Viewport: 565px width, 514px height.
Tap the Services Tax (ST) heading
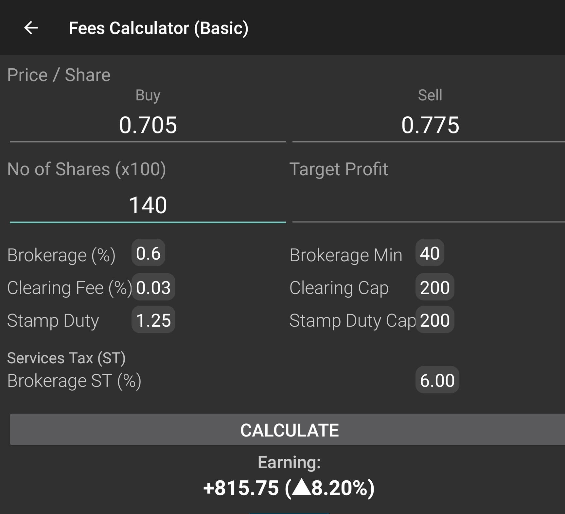pyautogui.click(x=66, y=358)
